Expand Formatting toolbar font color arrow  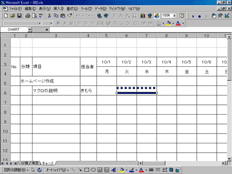click(183, 23)
